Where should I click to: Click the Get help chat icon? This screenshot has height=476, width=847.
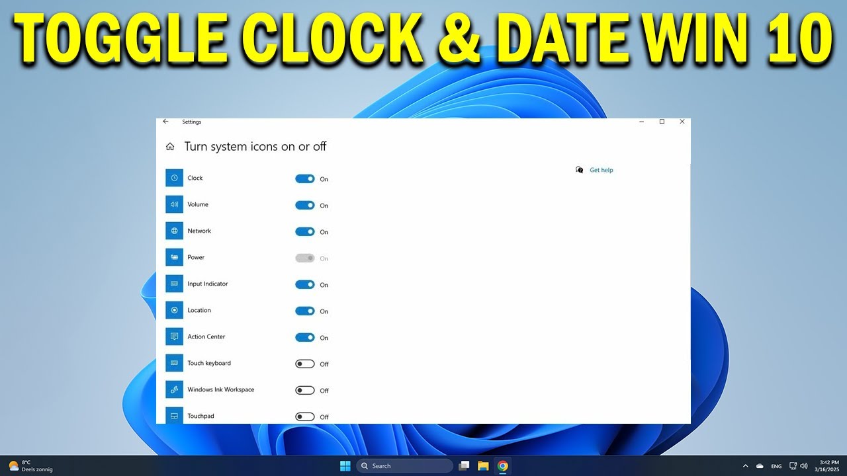tap(580, 170)
